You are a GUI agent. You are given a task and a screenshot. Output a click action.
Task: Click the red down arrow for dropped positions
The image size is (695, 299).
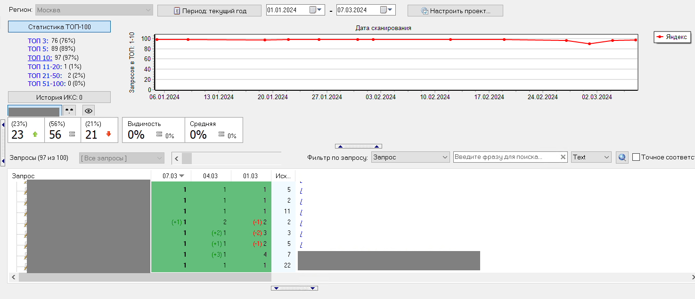[x=108, y=134]
